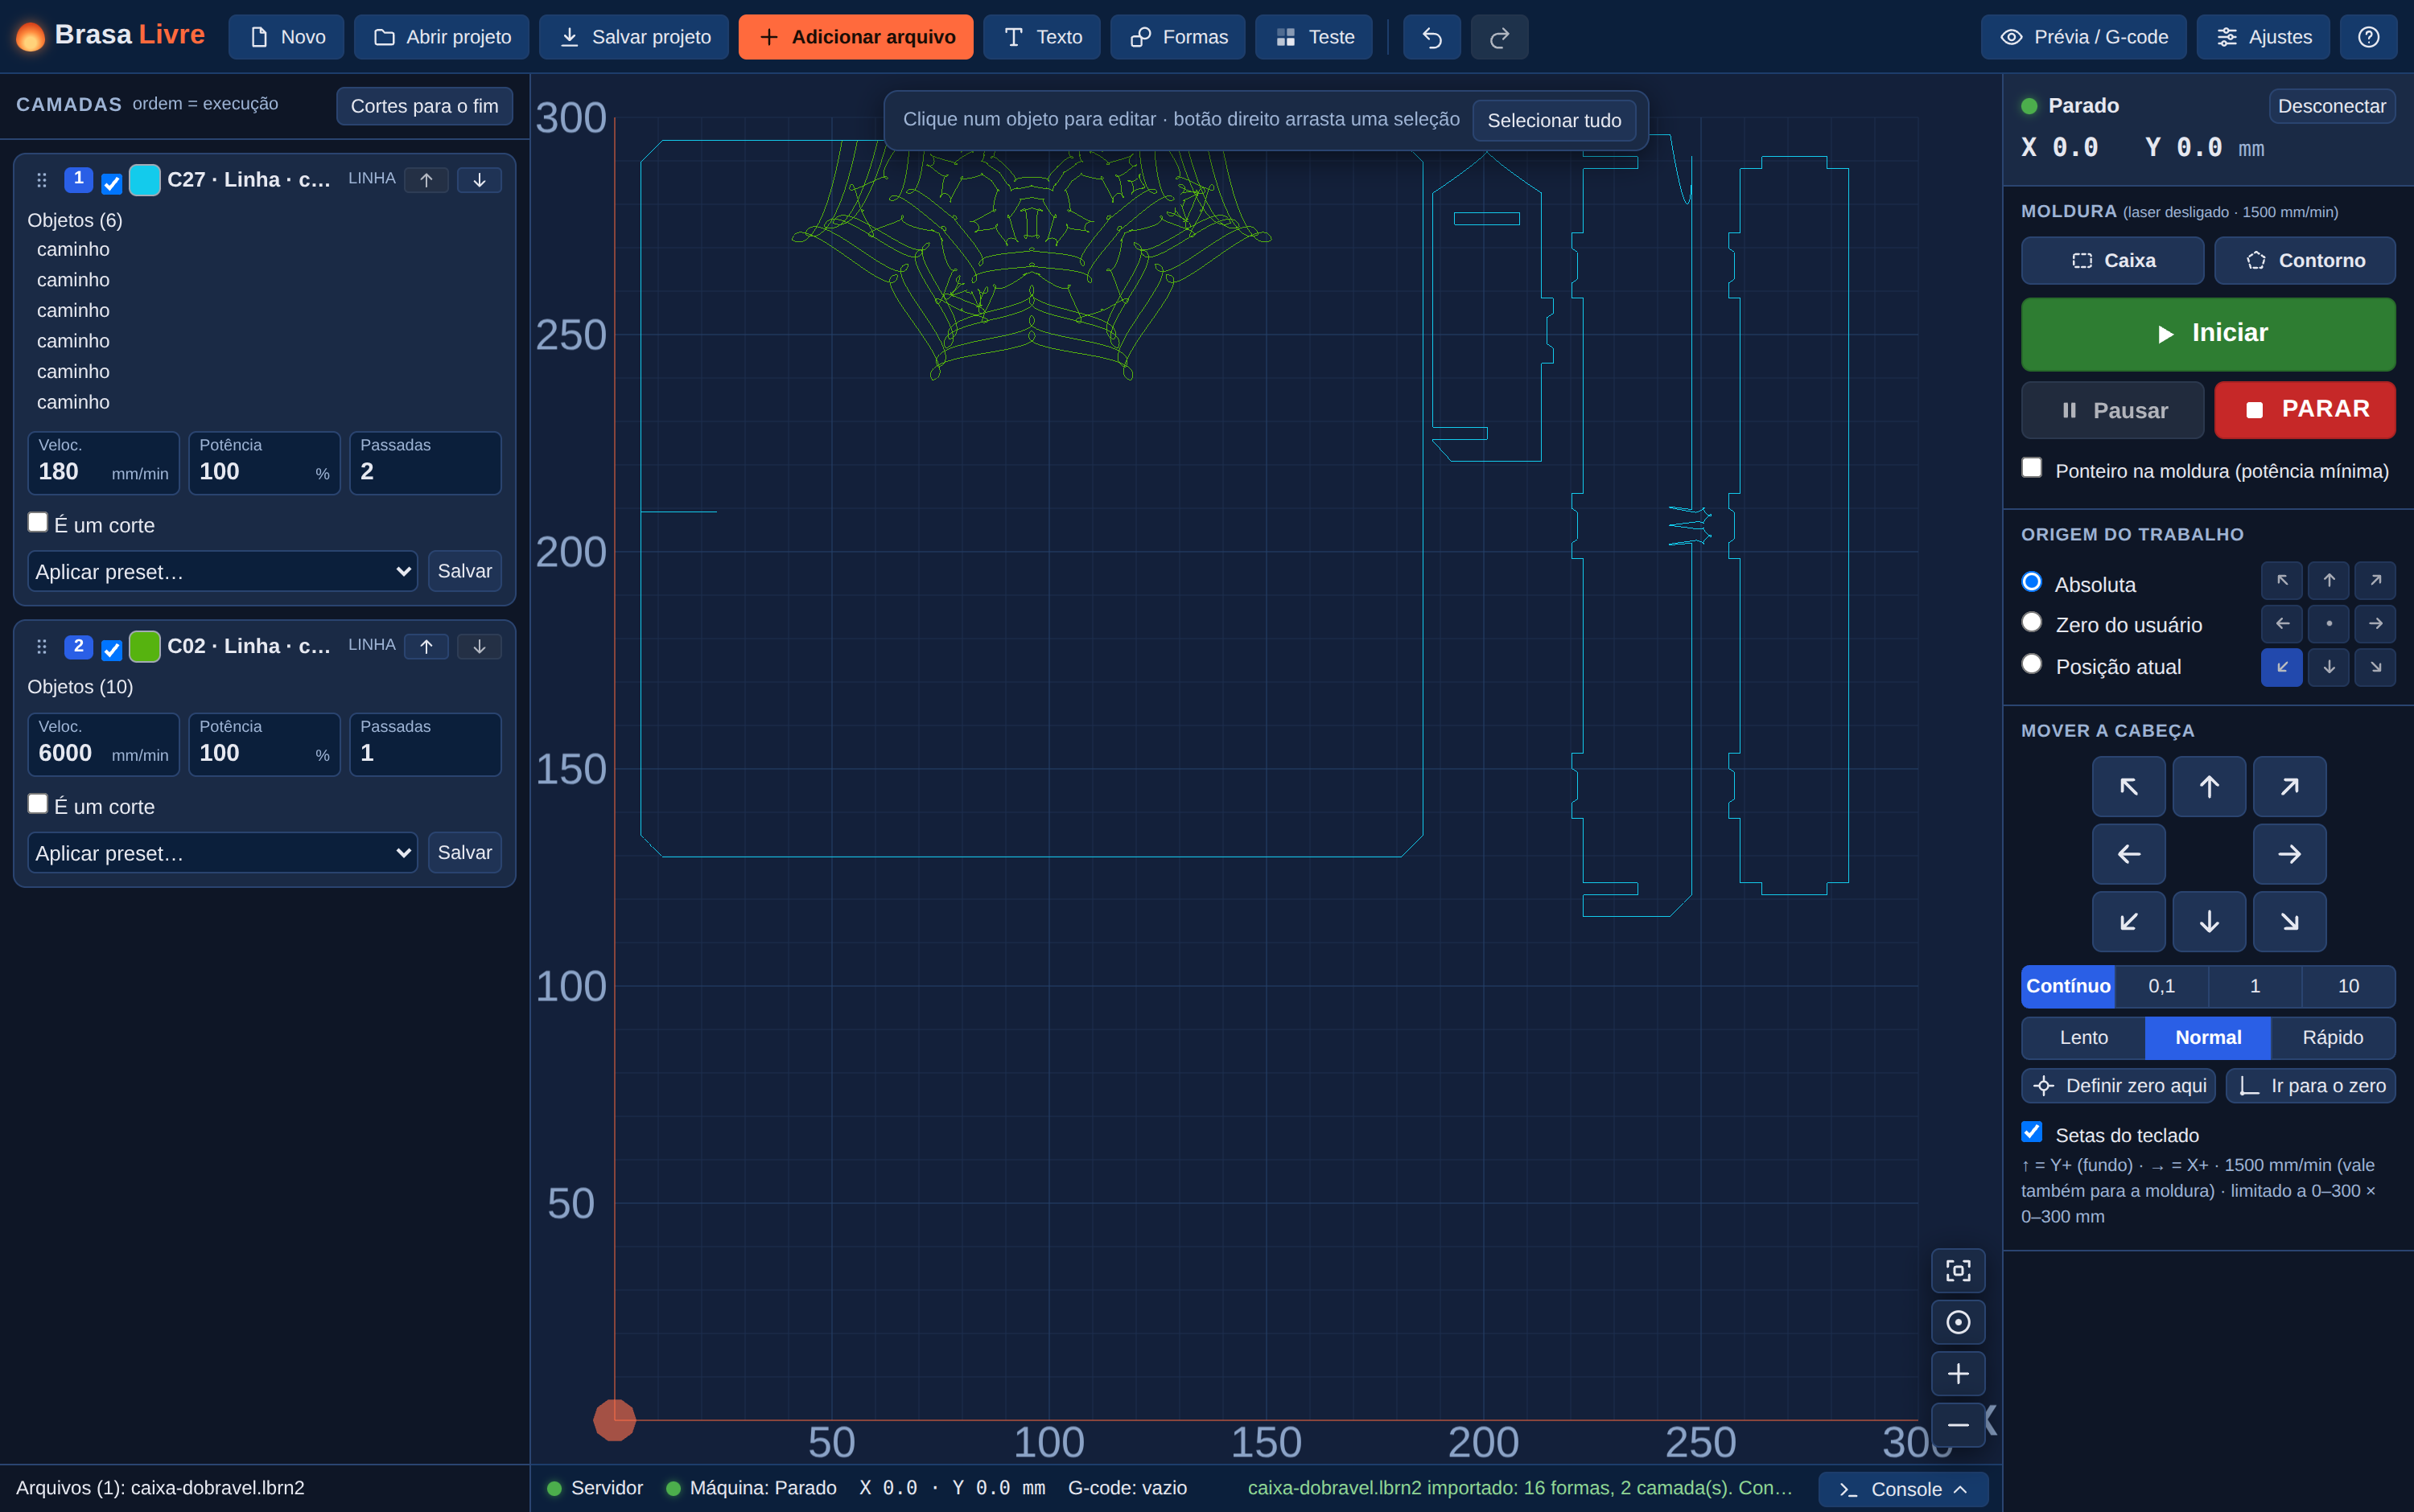Screen dimensions: 2414x1512
Task: Click the fit-to-view icon on canvas
Action: point(1958,1270)
